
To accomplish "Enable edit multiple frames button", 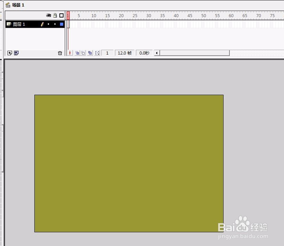I will click(90, 53).
